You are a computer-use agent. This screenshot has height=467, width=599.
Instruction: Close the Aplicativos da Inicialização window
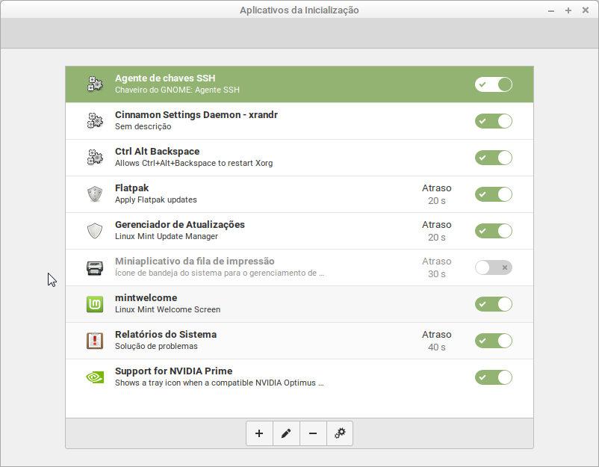(586, 10)
